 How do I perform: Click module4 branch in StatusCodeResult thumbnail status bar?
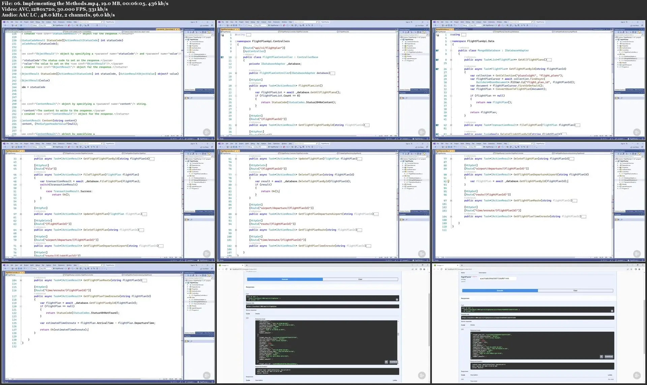coord(189,139)
